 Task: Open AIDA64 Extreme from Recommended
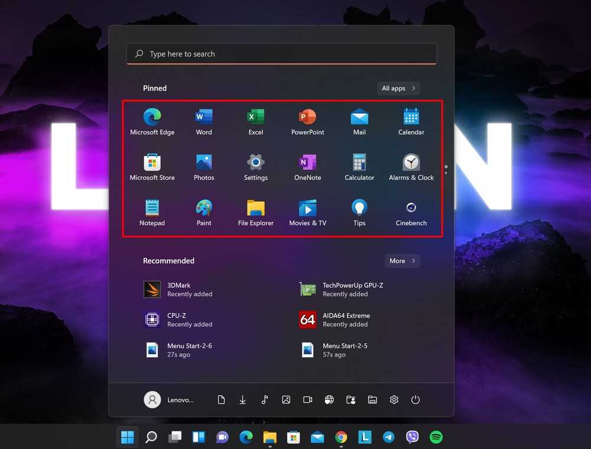point(345,319)
